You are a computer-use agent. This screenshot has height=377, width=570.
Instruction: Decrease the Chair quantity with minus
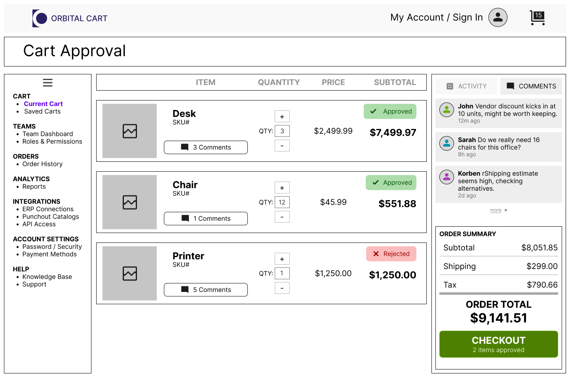pyautogui.click(x=282, y=217)
